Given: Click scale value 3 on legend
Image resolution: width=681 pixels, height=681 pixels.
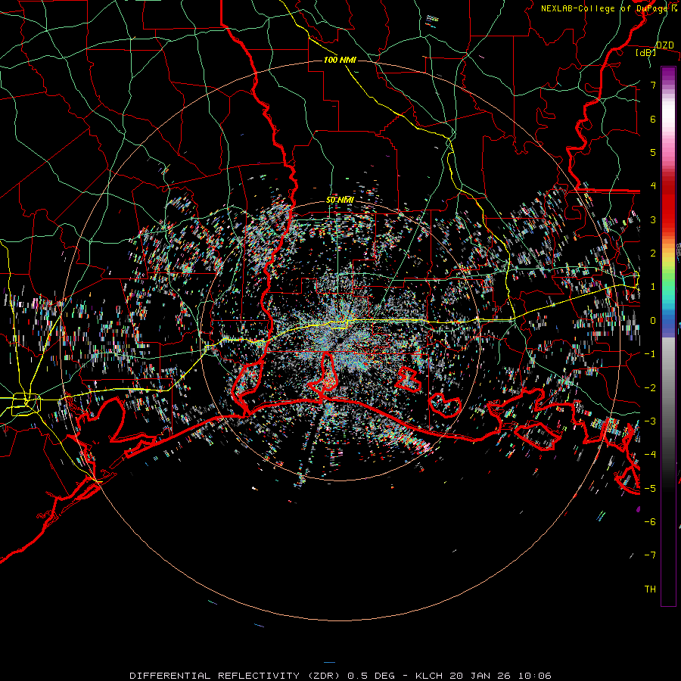Looking at the screenshot, I should [x=653, y=219].
